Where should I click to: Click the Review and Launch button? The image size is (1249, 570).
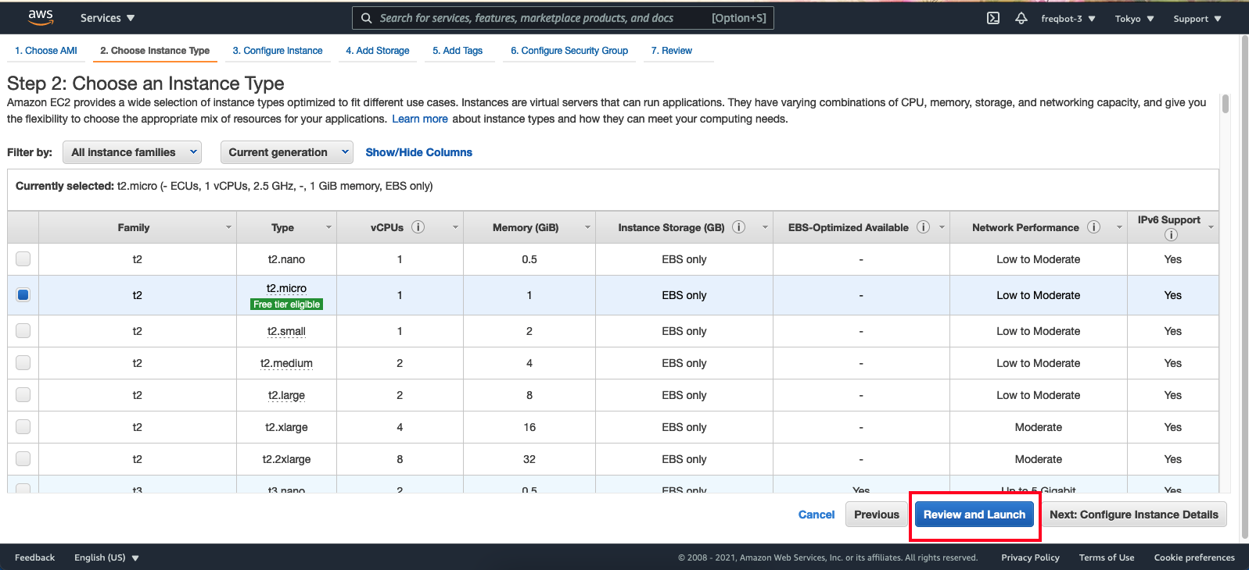tap(974, 515)
